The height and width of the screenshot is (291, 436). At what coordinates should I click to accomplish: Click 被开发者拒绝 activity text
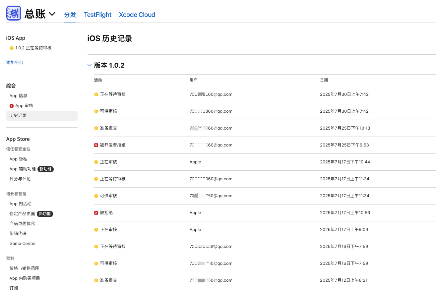point(113,145)
